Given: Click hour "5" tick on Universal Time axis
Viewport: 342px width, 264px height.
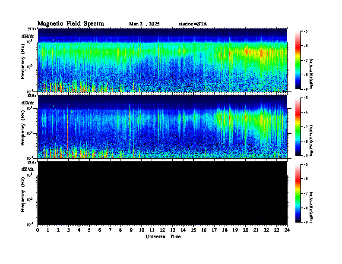Looking at the screenshot, I should pyautogui.click(x=89, y=230).
